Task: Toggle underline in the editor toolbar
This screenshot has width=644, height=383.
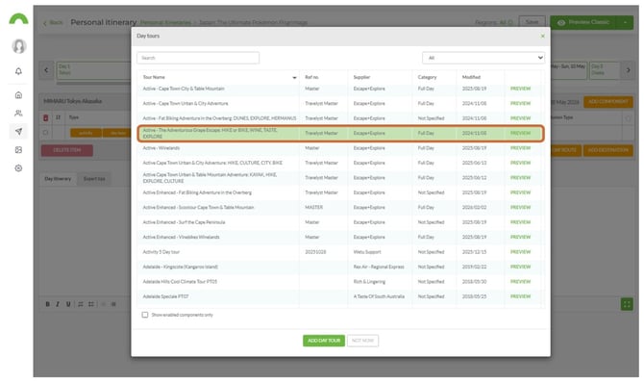Action: point(68,304)
